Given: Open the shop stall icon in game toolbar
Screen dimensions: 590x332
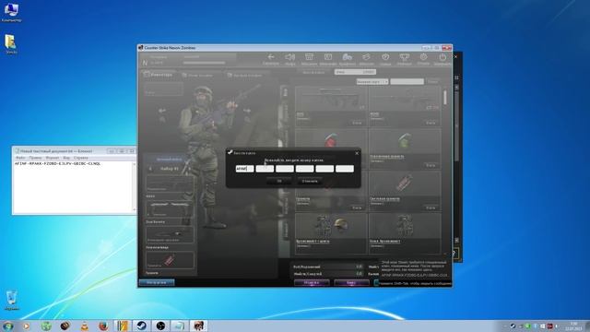Looking at the screenshot, I should coord(310,57).
